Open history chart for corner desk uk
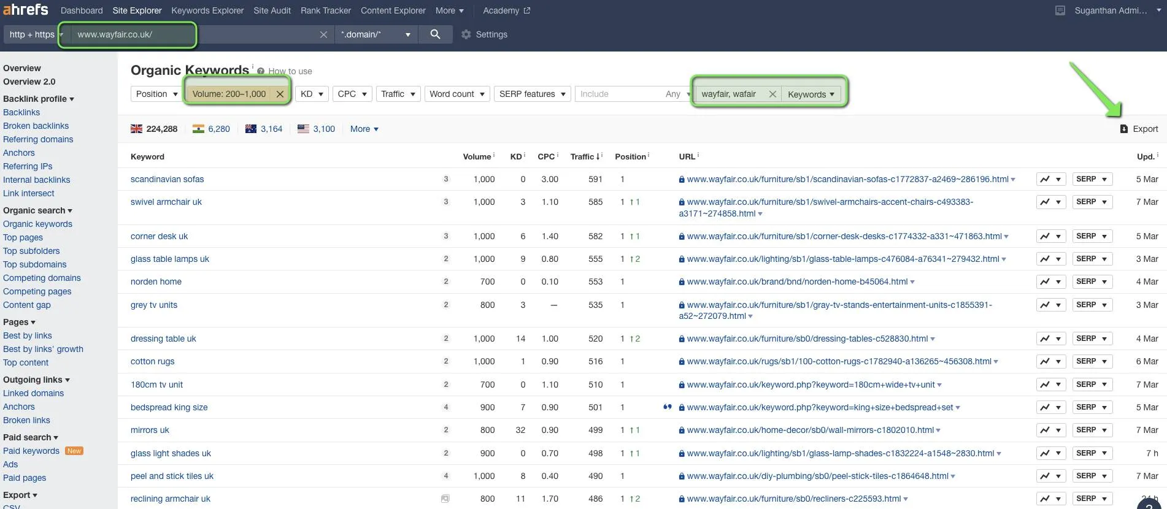 click(1050, 236)
